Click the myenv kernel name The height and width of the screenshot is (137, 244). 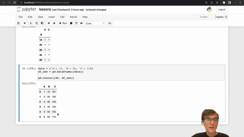(220, 17)
